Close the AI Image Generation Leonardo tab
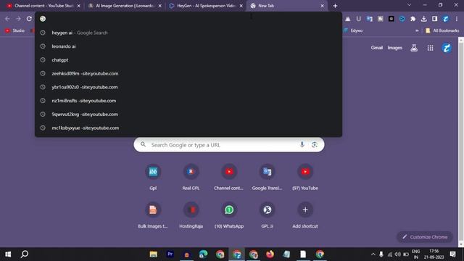Viewport: 464px width, 261px height. (x=159, y=6)
